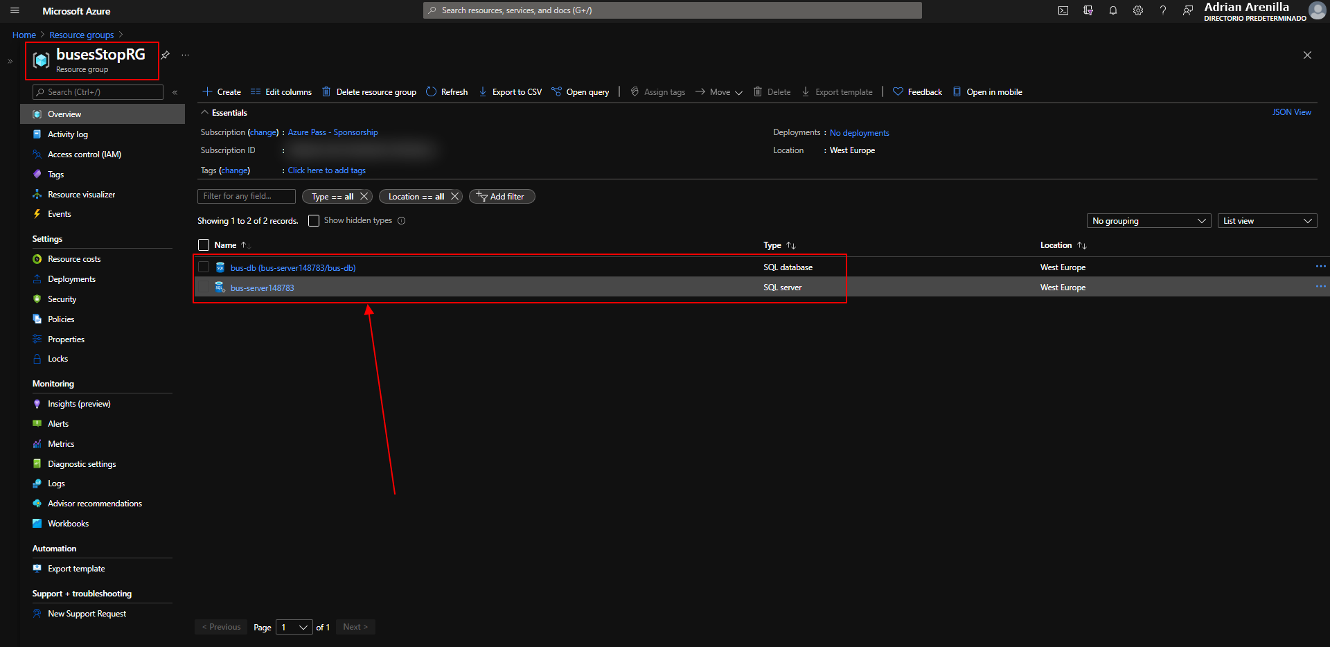Open context menu for bus-db row
Screen dimensions: 1330x647
1320,266
